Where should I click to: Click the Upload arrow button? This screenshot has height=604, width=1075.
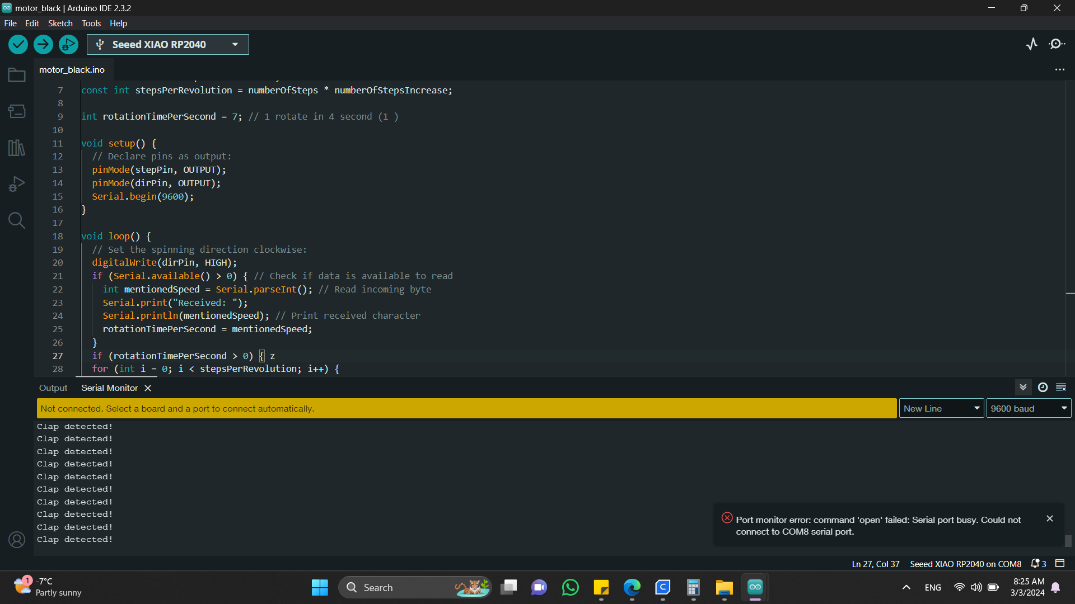click(x=43, y=44)
